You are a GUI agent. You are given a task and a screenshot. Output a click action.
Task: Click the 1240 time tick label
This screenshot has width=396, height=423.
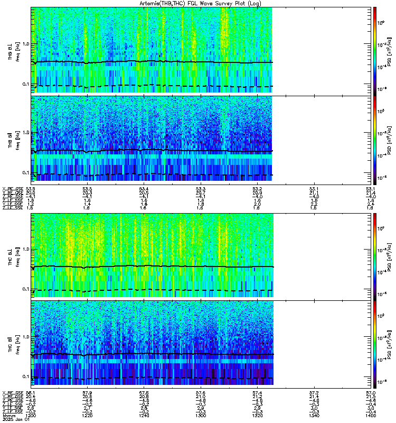(x=144, y=416)
